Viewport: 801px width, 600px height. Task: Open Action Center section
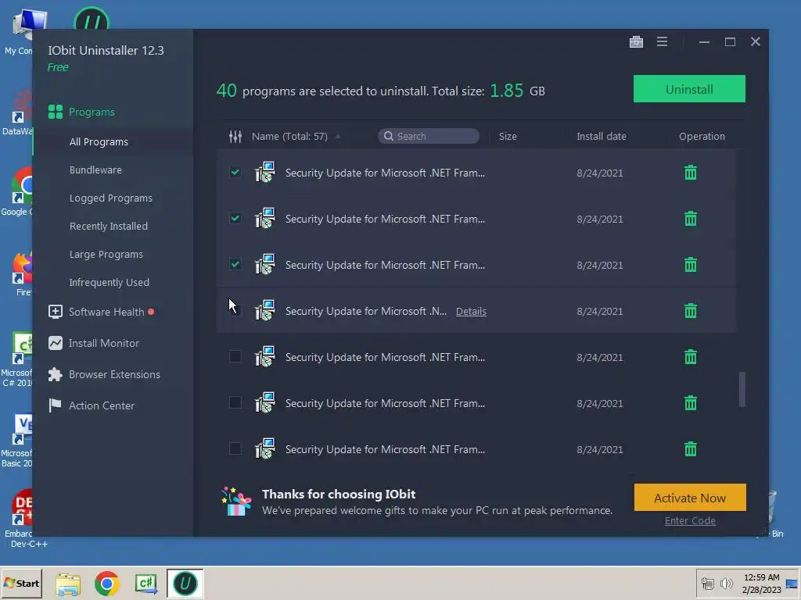pyautogui.click(x=102, y=405)
